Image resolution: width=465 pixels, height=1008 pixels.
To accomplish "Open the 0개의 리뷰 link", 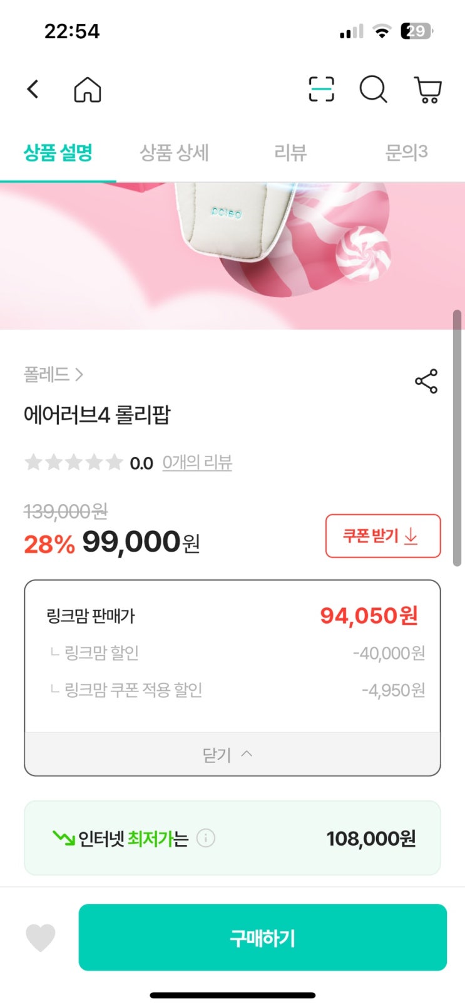I will (x=197, y=463).
